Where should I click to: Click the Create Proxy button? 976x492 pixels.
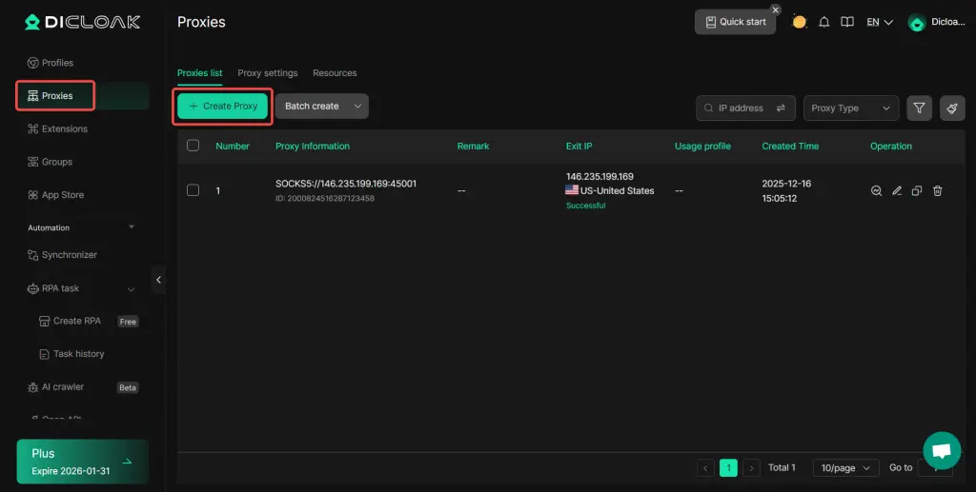(x=223, y=107)
